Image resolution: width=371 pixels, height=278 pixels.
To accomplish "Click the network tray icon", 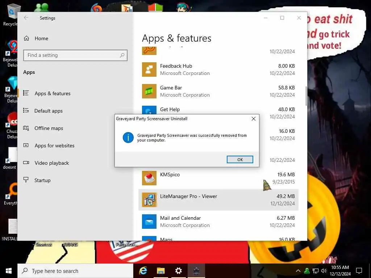I will click(316, 271).
